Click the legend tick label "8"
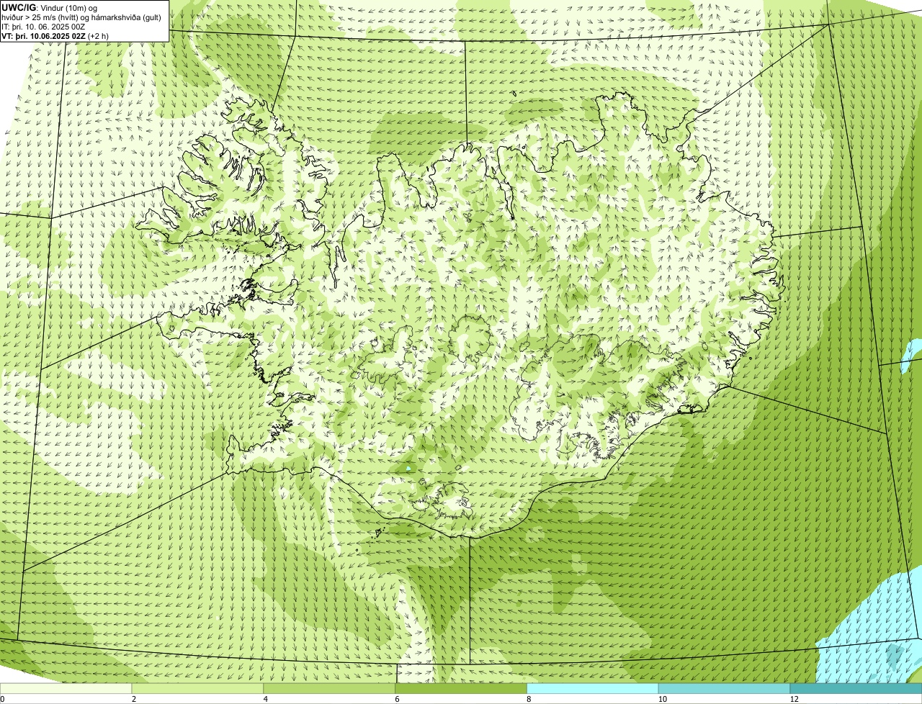This screenshot has width=922, height=704. [x=529, y=699]
